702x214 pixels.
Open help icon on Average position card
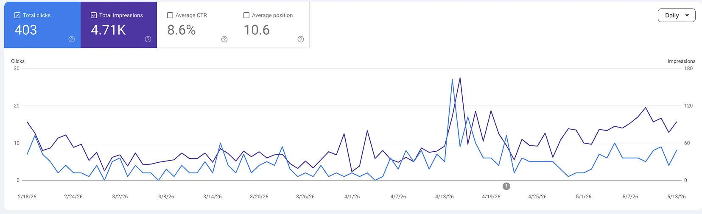click(x=301, y=39)
